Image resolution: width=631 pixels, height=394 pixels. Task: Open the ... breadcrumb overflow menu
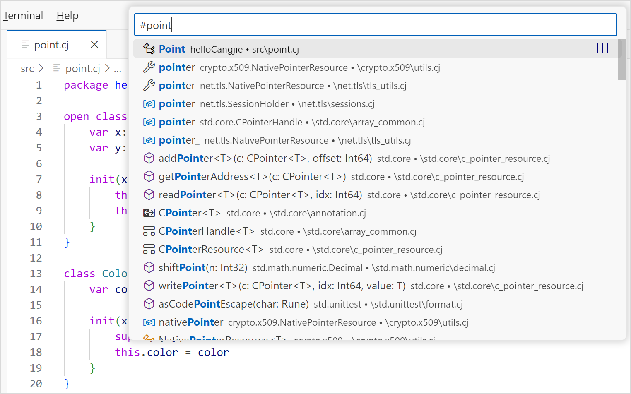(118, 69)
